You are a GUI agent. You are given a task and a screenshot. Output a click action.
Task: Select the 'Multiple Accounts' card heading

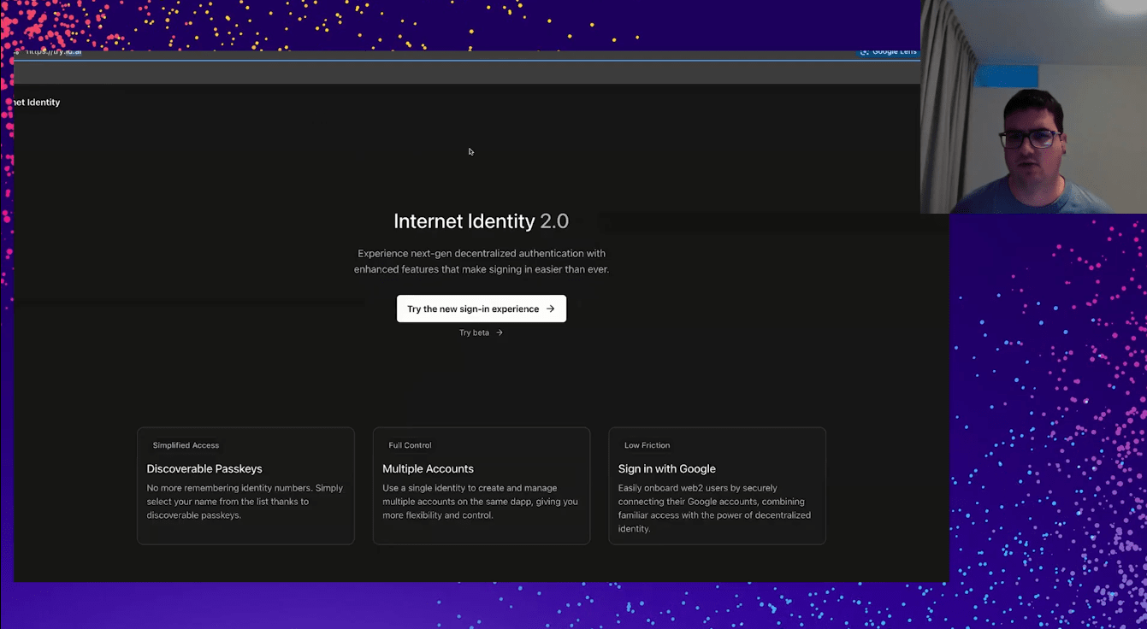[x=428, y=468]
